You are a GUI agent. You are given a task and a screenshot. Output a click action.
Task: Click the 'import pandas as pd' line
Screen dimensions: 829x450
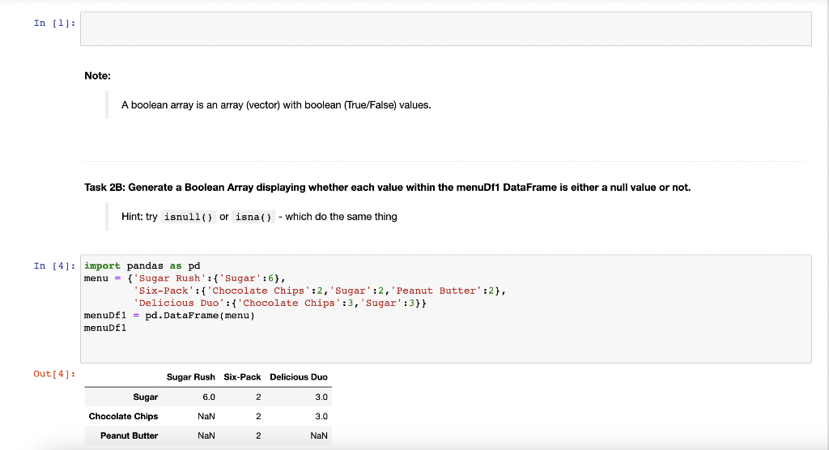coord(142,265)
